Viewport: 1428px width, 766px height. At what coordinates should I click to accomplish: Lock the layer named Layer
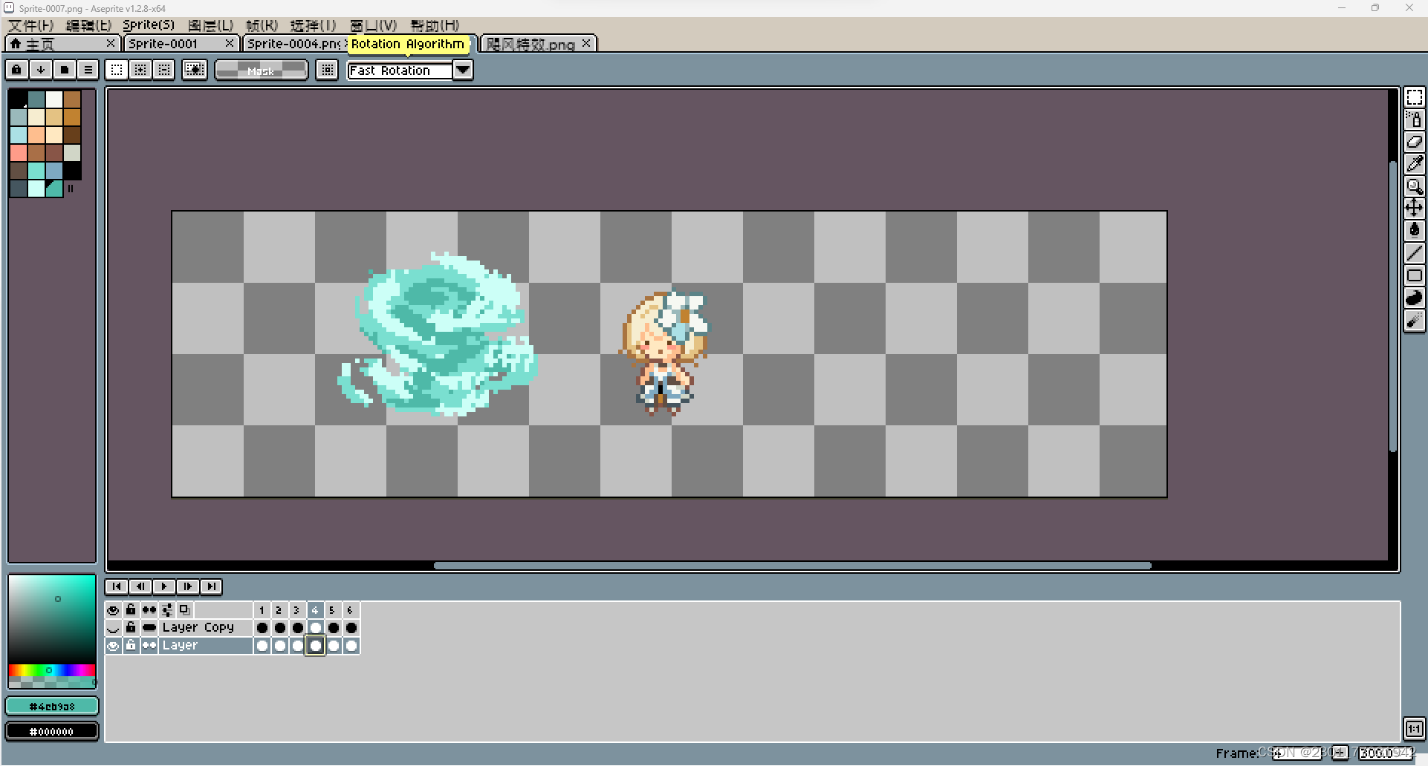(131, 646)
